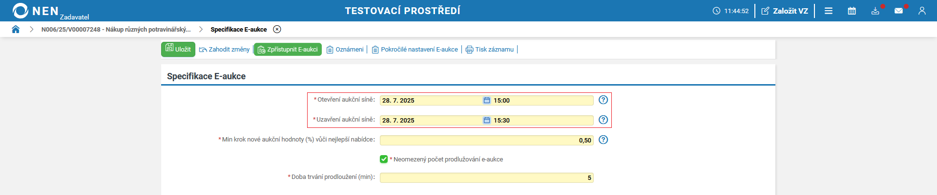Select Zahodit změny in toolbar
Image resolution: width=937 pixels, height=195 pixels.
point(225,49)
